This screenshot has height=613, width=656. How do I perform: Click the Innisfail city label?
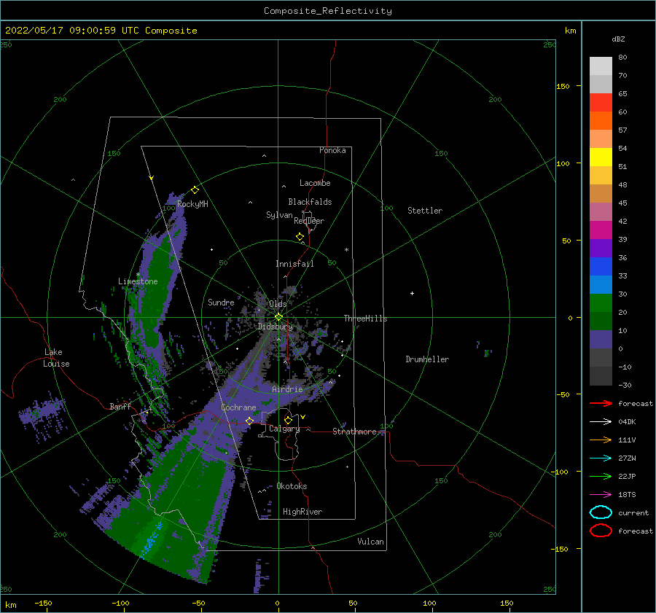[294, 264]
